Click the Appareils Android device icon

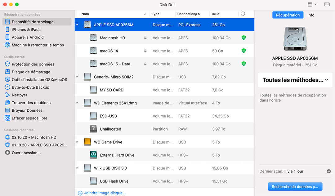[x=7, y=37]
